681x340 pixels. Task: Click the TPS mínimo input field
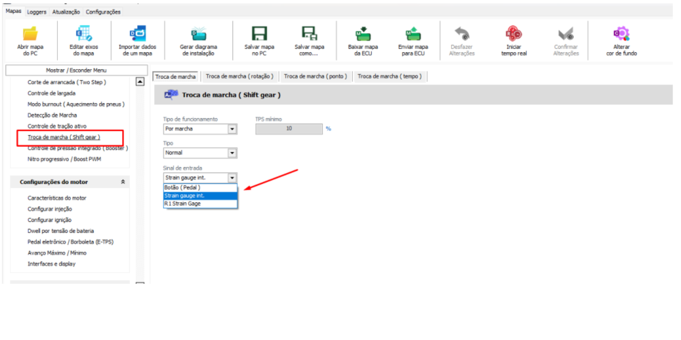coord(289,129)
